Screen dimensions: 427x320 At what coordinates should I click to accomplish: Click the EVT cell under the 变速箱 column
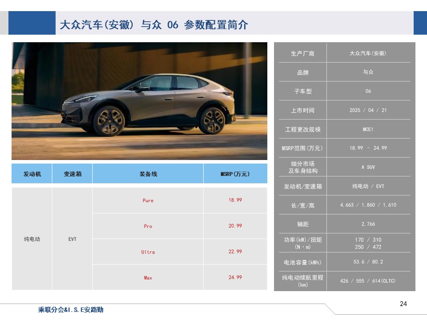[x=73, y=239]
